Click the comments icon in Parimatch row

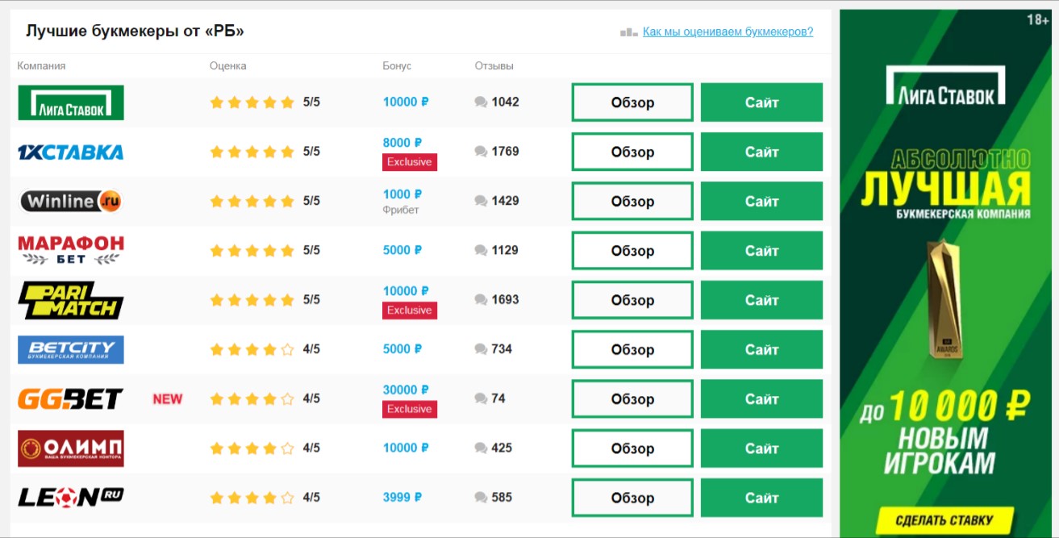pos(482,300)
